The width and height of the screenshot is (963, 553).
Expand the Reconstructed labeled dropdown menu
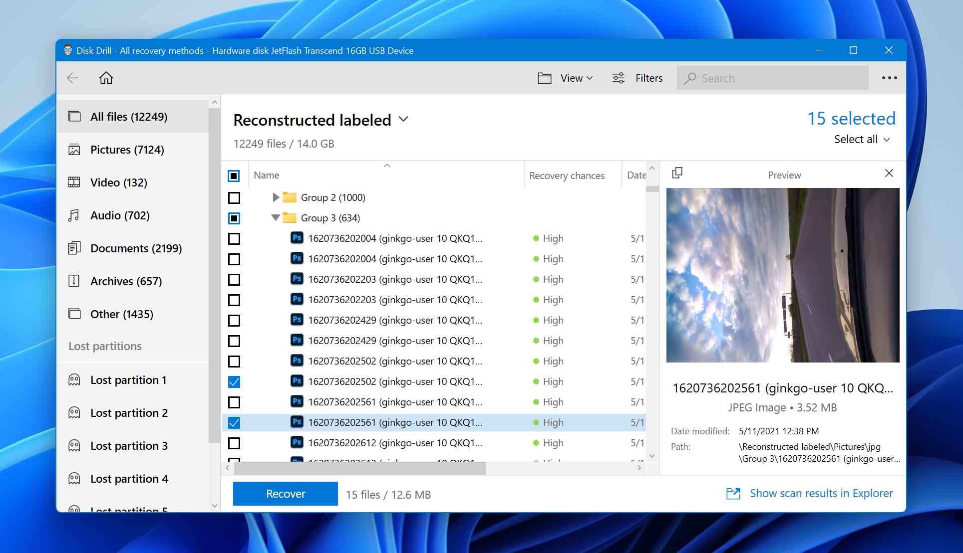click(x=403, y=120)
